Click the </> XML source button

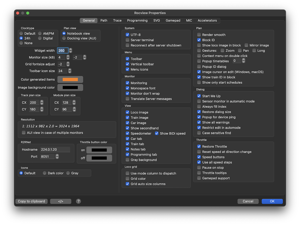point(60,201)
